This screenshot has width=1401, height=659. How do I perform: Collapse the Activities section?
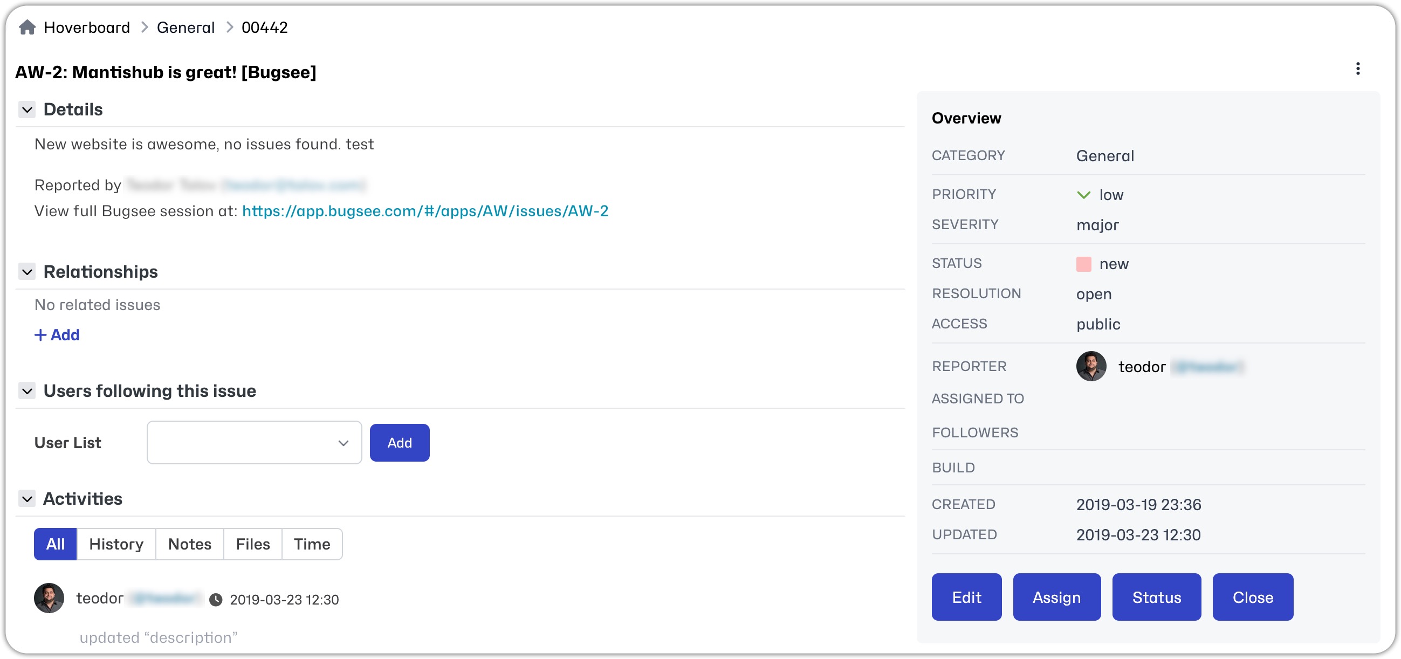pyautogui.click(x=27, y=499)
